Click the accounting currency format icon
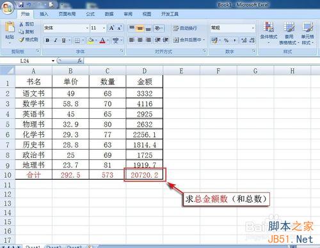Viewport: 320px width, 248px height. point(214,40)
